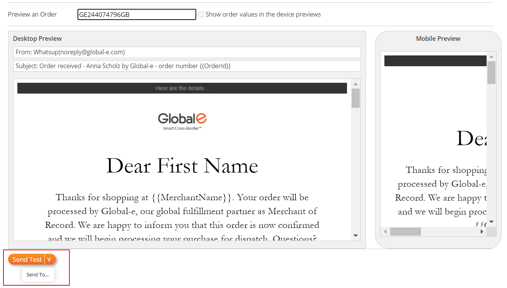
Task: Click the From sender field
Action: 187,52
